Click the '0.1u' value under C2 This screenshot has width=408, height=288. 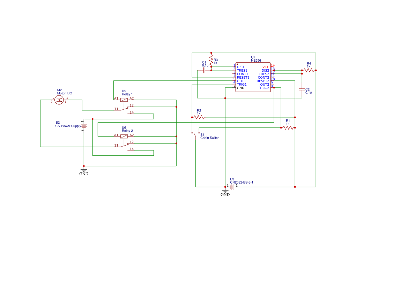click(x=309, y=92)
